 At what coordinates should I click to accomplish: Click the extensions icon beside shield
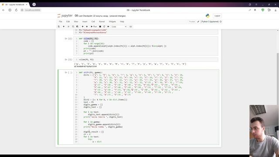point(269,10)
